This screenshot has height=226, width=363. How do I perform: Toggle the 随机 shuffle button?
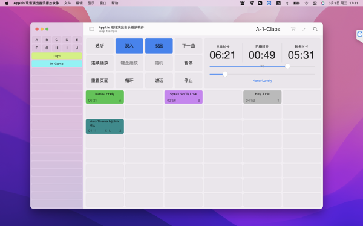[159, 63]
